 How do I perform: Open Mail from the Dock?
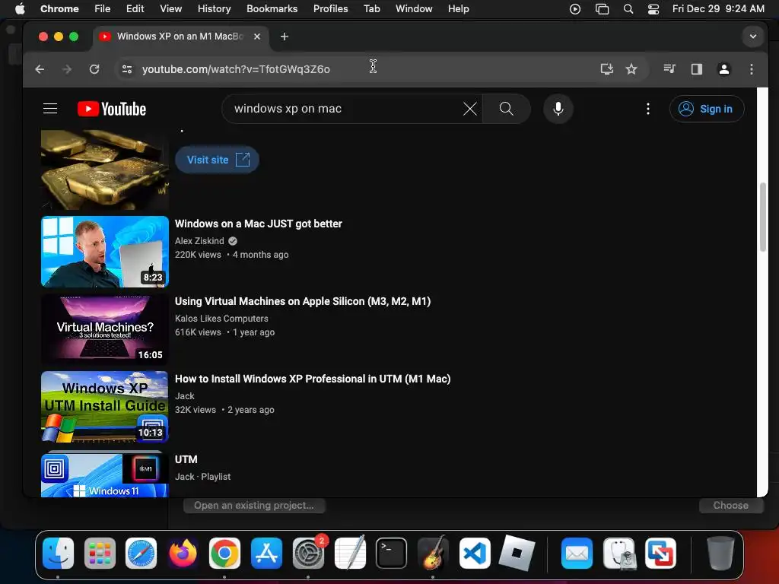[x=577, y=553]
